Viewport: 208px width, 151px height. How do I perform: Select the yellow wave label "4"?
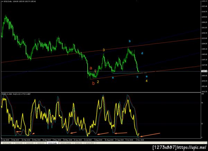(x=146, y=81)
